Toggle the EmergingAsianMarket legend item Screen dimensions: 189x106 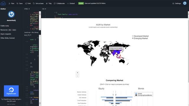(x=144, y=95)
